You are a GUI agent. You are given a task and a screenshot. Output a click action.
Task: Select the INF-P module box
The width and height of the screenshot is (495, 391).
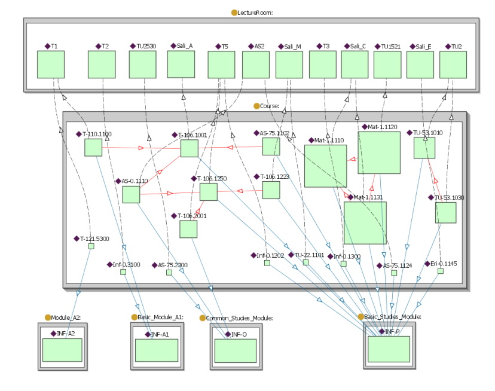point(388,349)
